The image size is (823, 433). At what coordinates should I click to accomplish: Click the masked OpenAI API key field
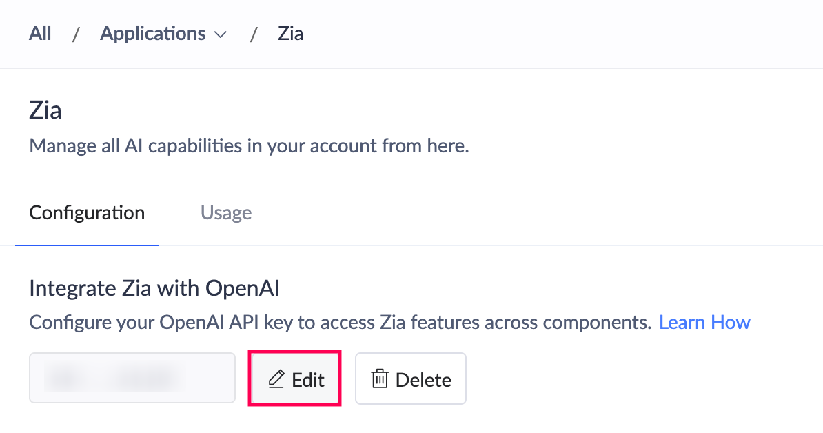tap(132, 378)
